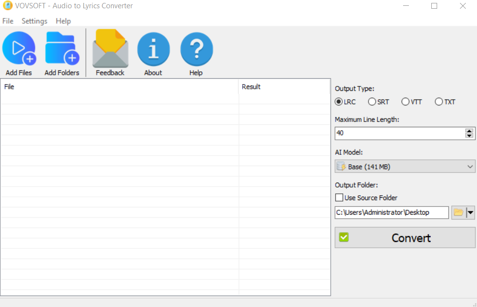
Task: Open the AI Model dropdown
Action: (405, 167)
